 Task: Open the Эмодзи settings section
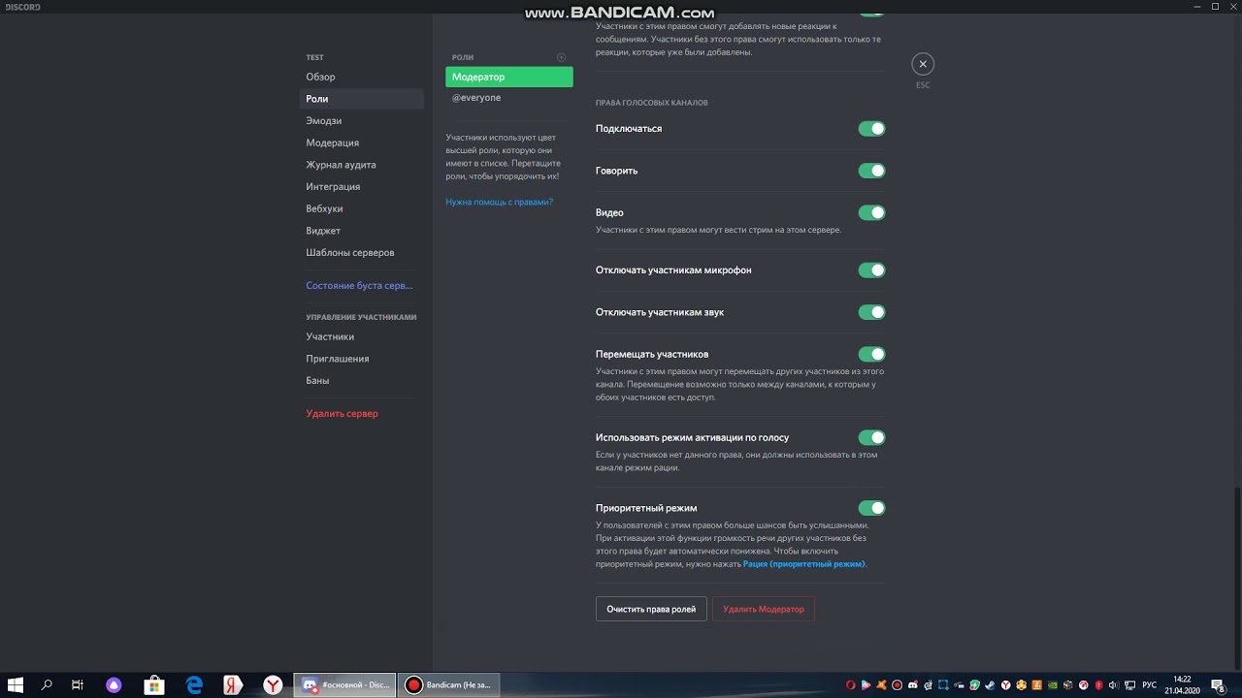[x=361, y=120]
